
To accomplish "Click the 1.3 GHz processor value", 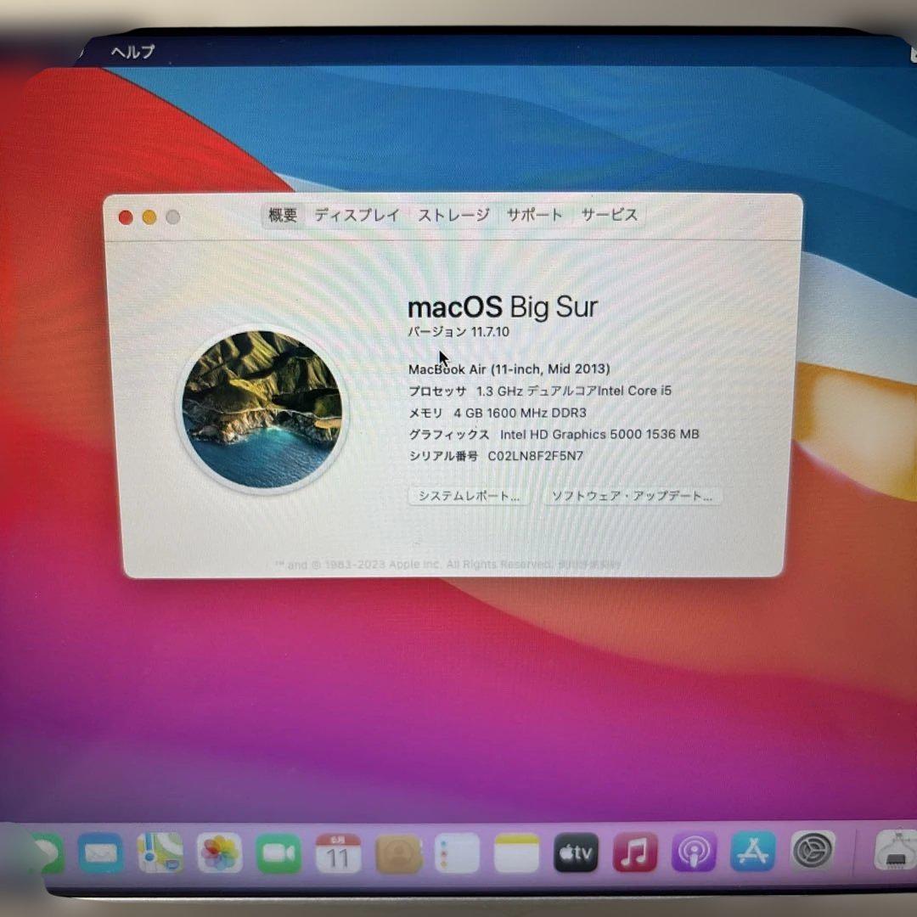I will (x=574, y=391).
